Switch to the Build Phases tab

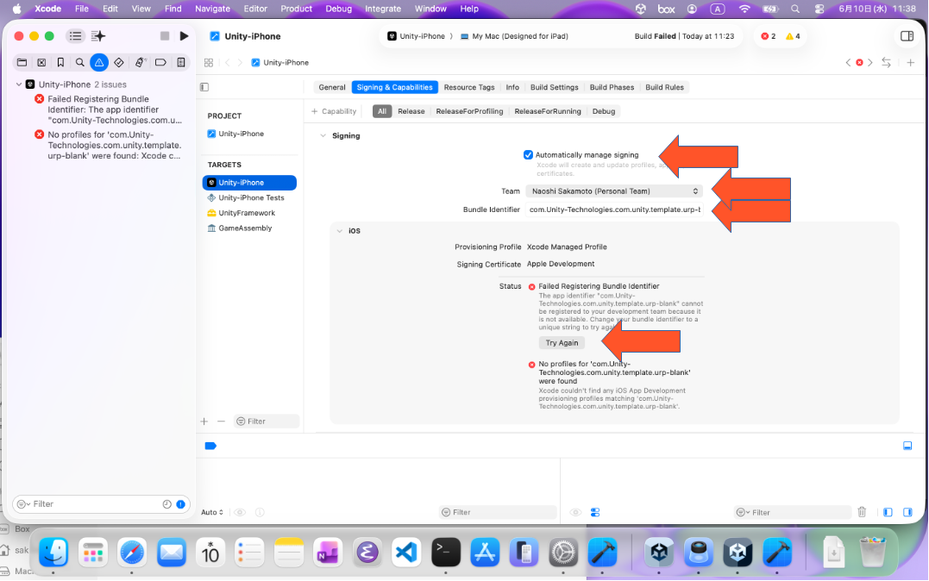tap(612, 87)
